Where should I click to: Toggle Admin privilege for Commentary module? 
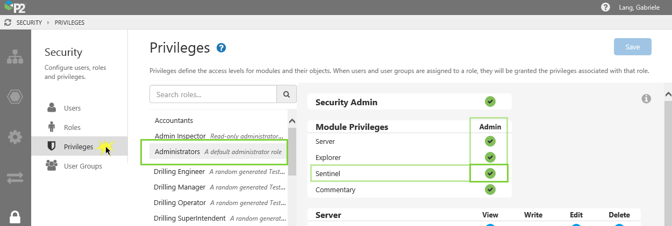tap(490, 189)
